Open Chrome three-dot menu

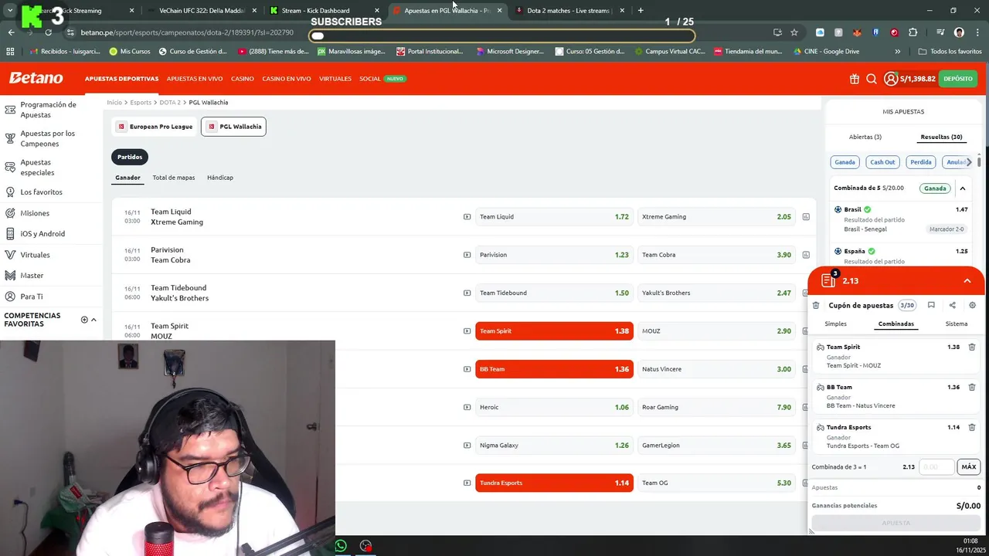977,32
